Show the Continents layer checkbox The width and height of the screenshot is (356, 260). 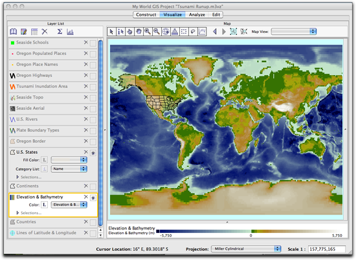(x=93, y=186)
